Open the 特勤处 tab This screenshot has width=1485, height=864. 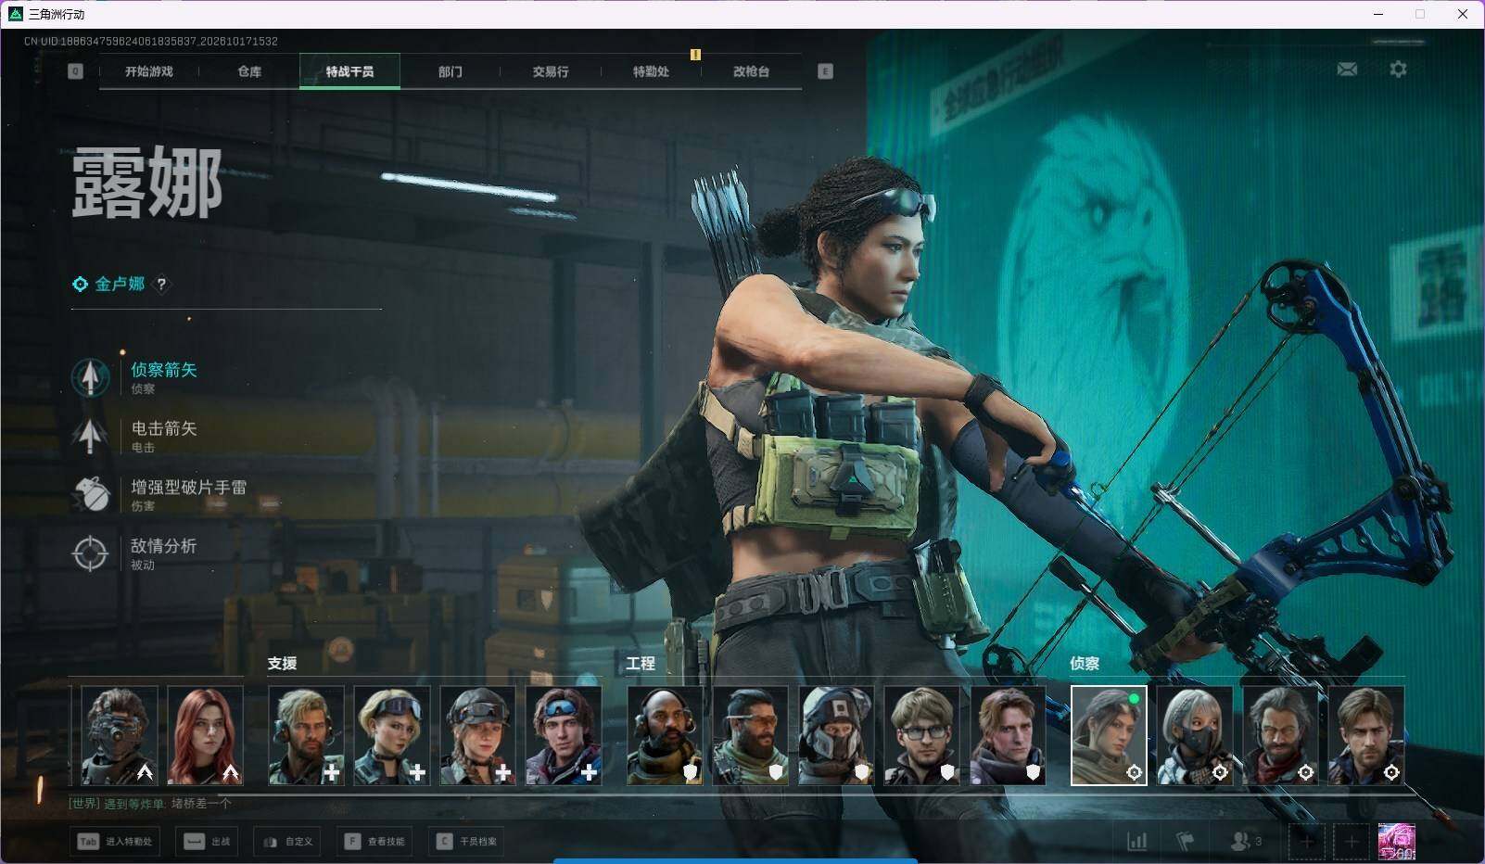(651, 71)
